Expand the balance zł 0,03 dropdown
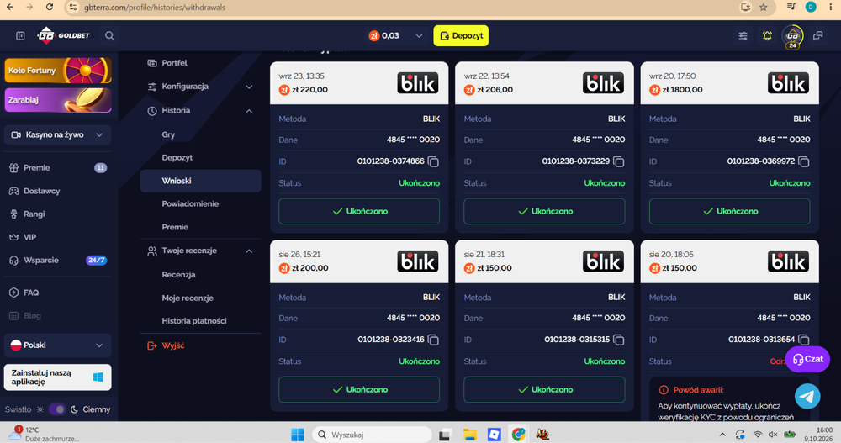841x443 pixels. pyautogui.click(x=419, y=36)
